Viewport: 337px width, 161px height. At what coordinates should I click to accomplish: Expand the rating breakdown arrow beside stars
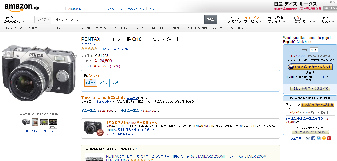(x=99, y=49)
